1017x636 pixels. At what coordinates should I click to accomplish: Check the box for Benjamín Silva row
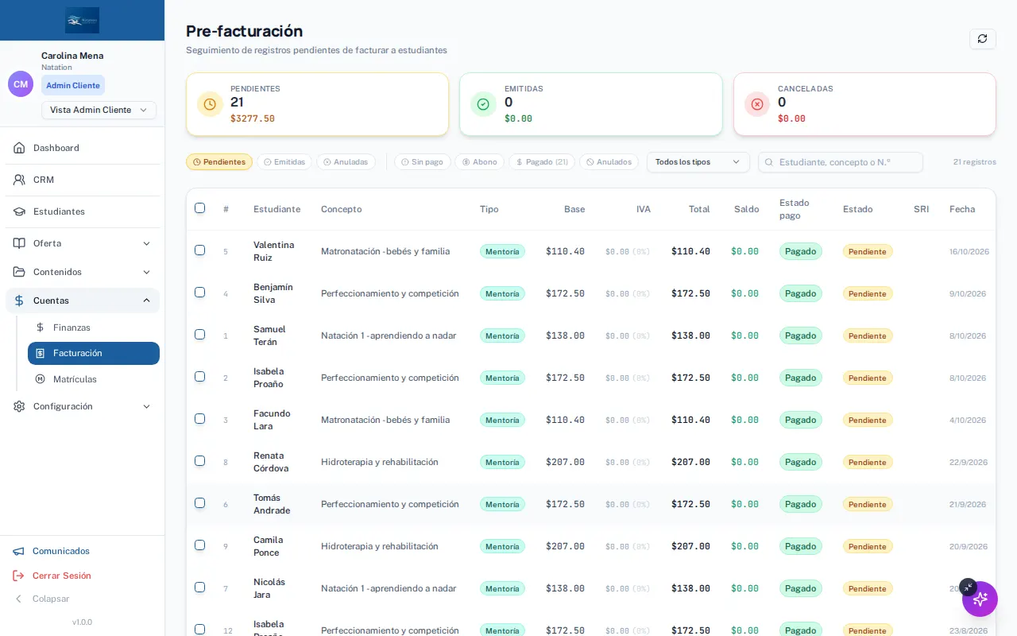point(200,293)
